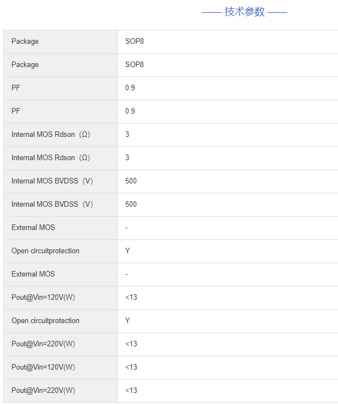The height and width of the screenshot is (404, 338).
Task: Click the first Pout@Vin=220V(W) label
Action: point(43,344)
